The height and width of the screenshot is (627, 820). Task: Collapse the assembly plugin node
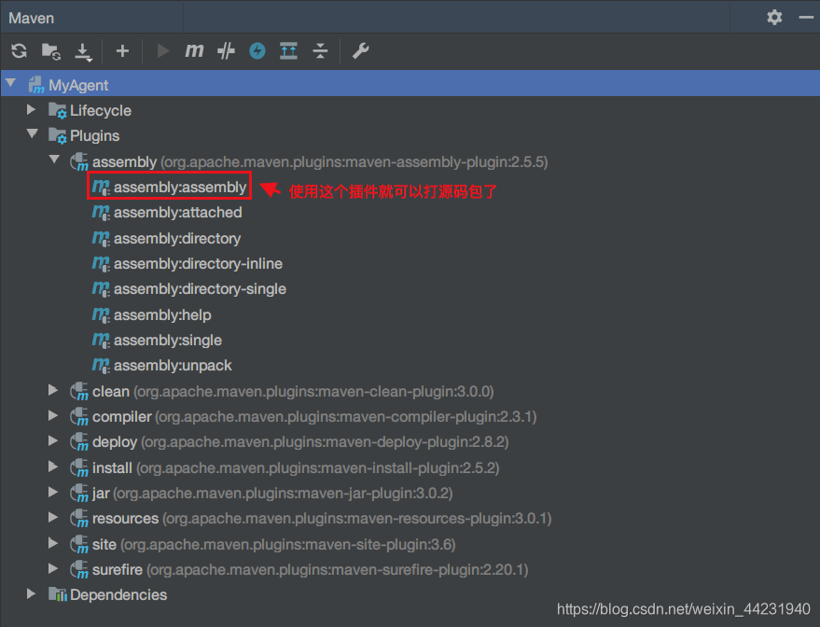[54, 160]
